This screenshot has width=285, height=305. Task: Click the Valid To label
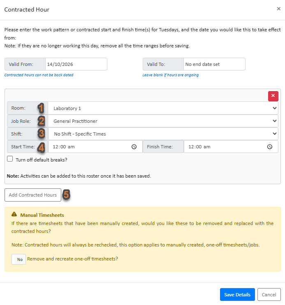[x=163, y=64]
